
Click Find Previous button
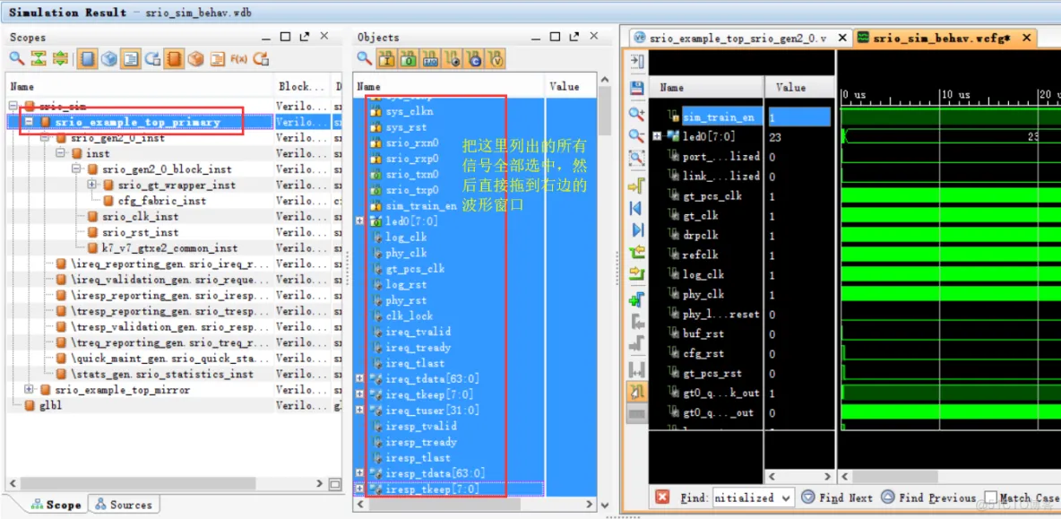coord(927,498)
